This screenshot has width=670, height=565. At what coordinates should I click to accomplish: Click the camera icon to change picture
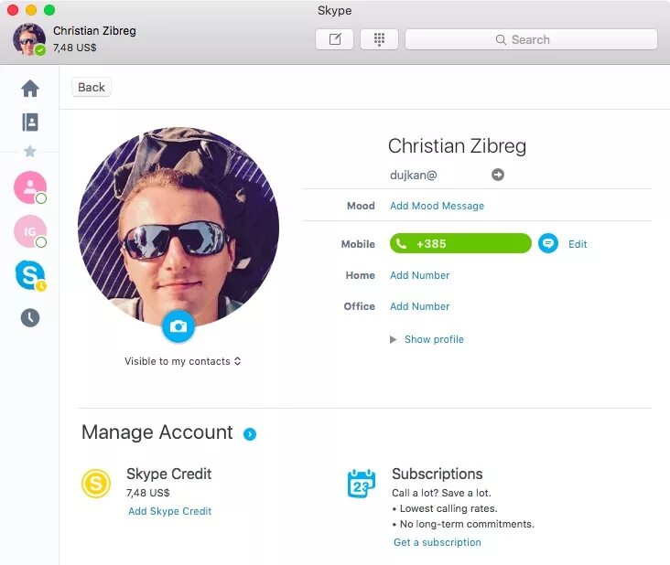click(178, 326)
